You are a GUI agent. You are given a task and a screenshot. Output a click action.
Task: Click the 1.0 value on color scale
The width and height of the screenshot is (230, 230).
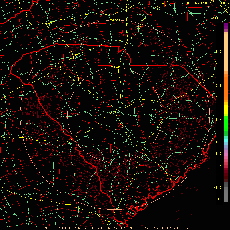coord(218,154)
